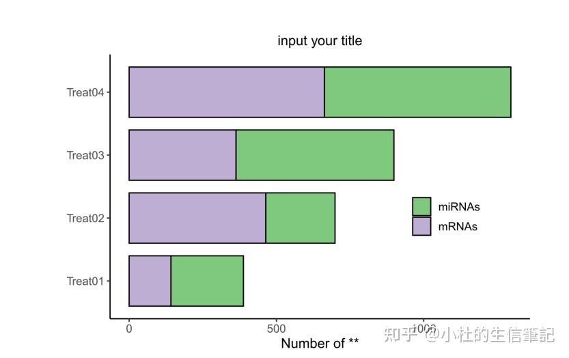Screen dimensions: 569x358
Task: Click the Treat04 green miRNAs bar
Action: click(417, 92)
